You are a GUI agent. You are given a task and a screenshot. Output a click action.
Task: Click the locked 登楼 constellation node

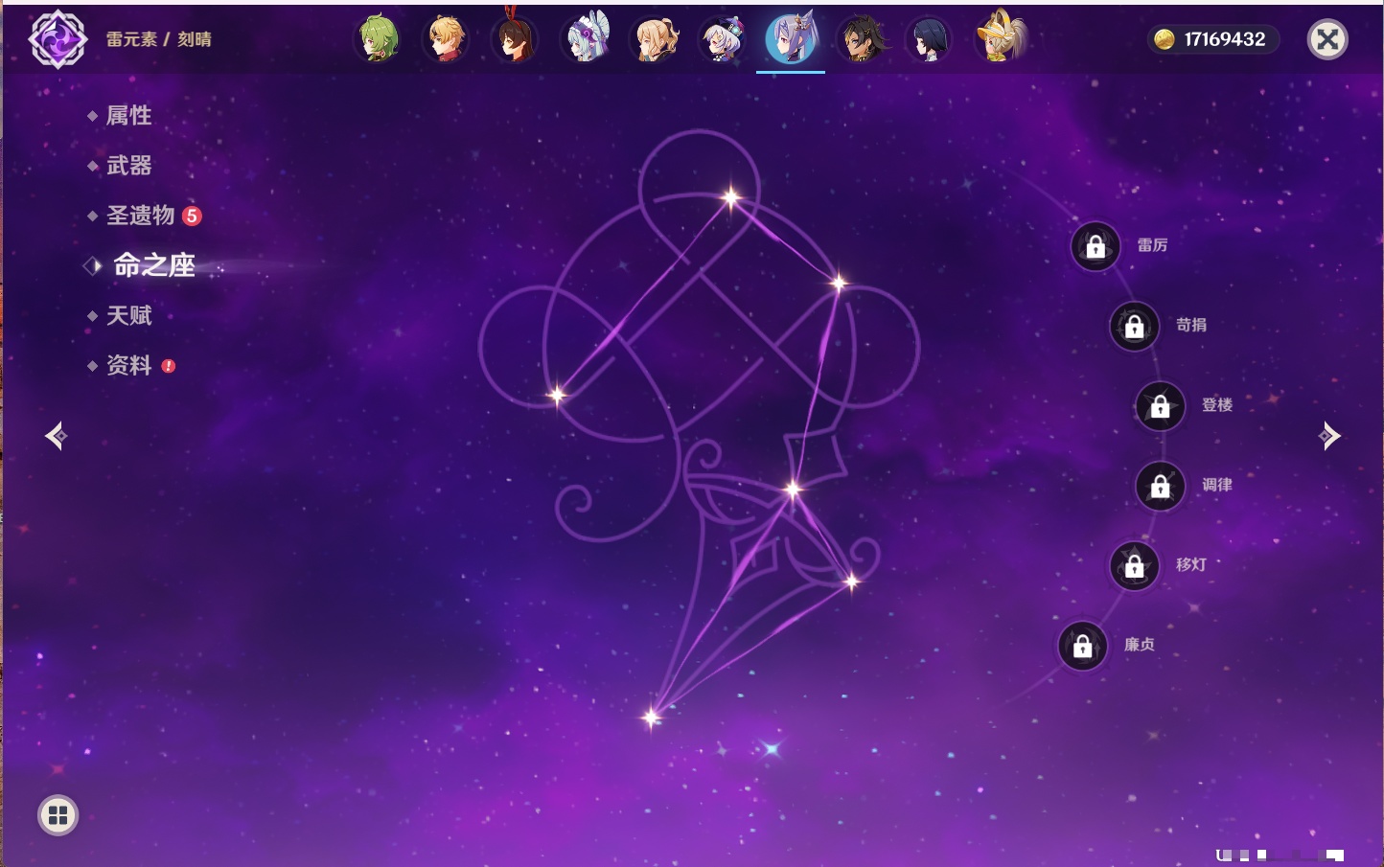(x=1161, y=406)
